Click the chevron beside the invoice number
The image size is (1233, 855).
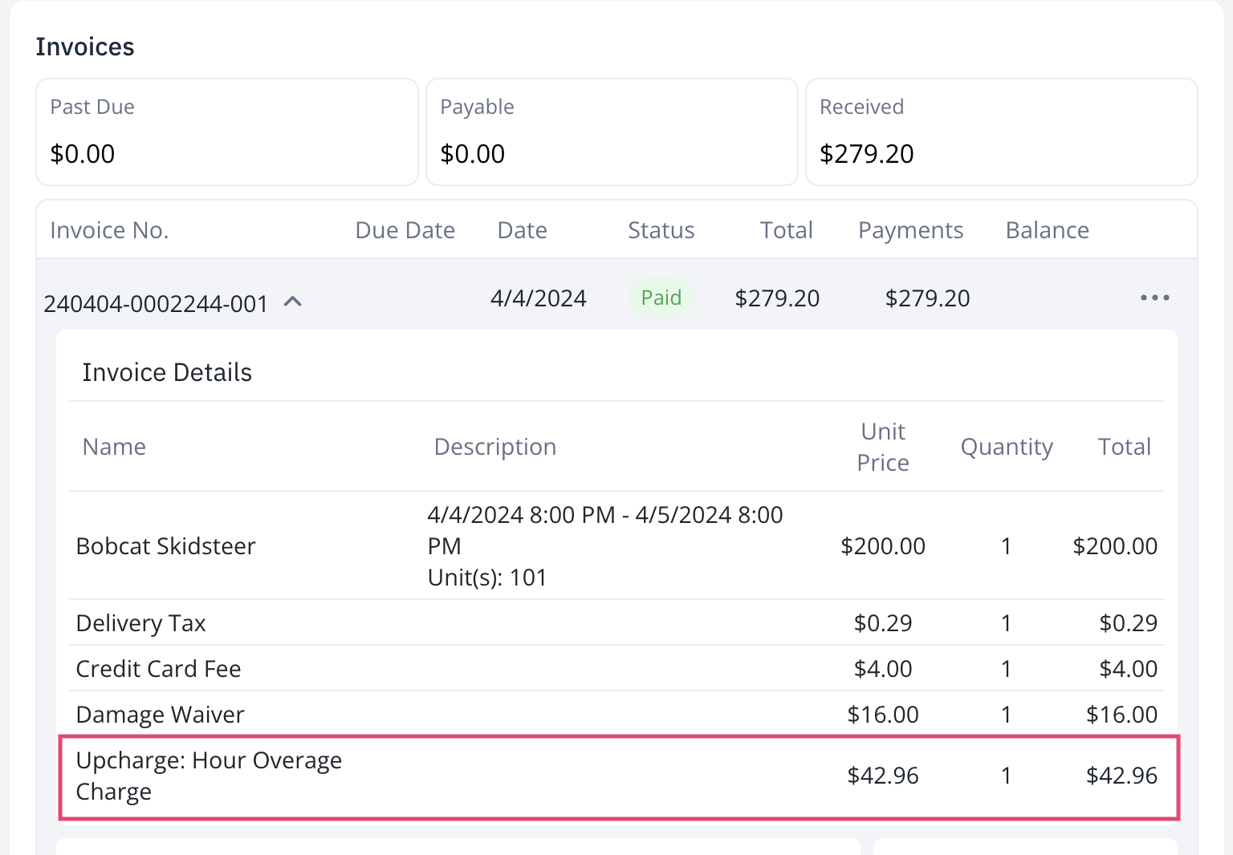[294, 302]
